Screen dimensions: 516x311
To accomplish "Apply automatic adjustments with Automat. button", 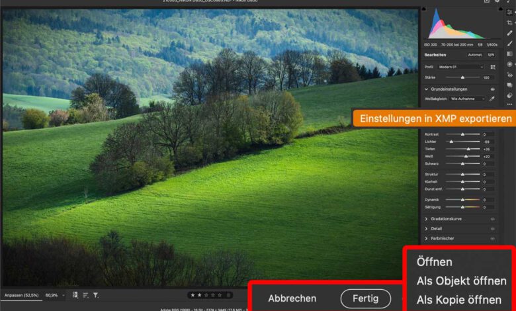I will (x=475, y=55).
